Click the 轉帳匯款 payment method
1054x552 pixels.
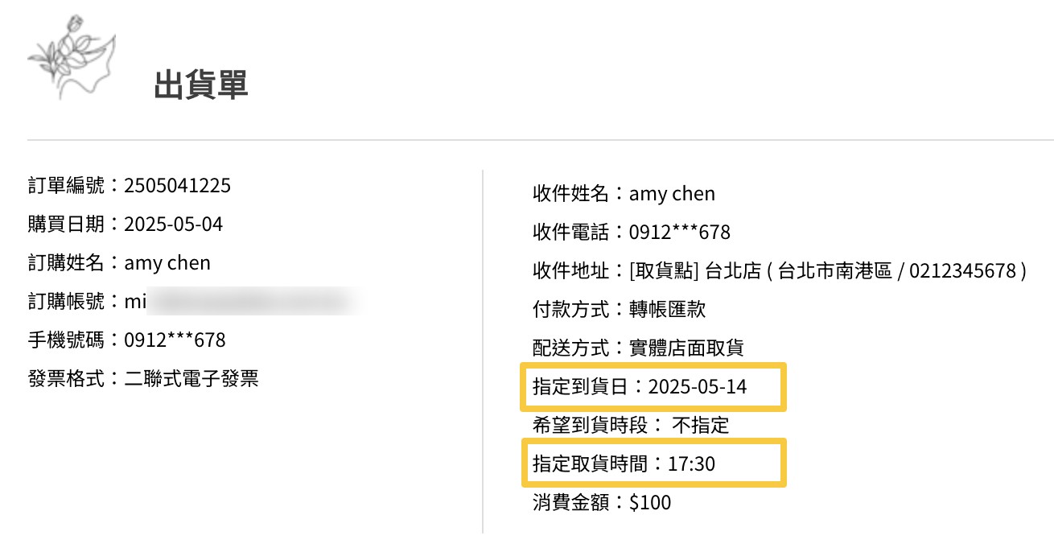coord(667,309)
